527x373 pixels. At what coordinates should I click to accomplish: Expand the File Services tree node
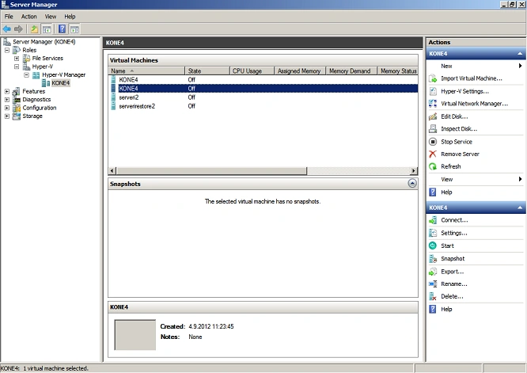point(17,58)
